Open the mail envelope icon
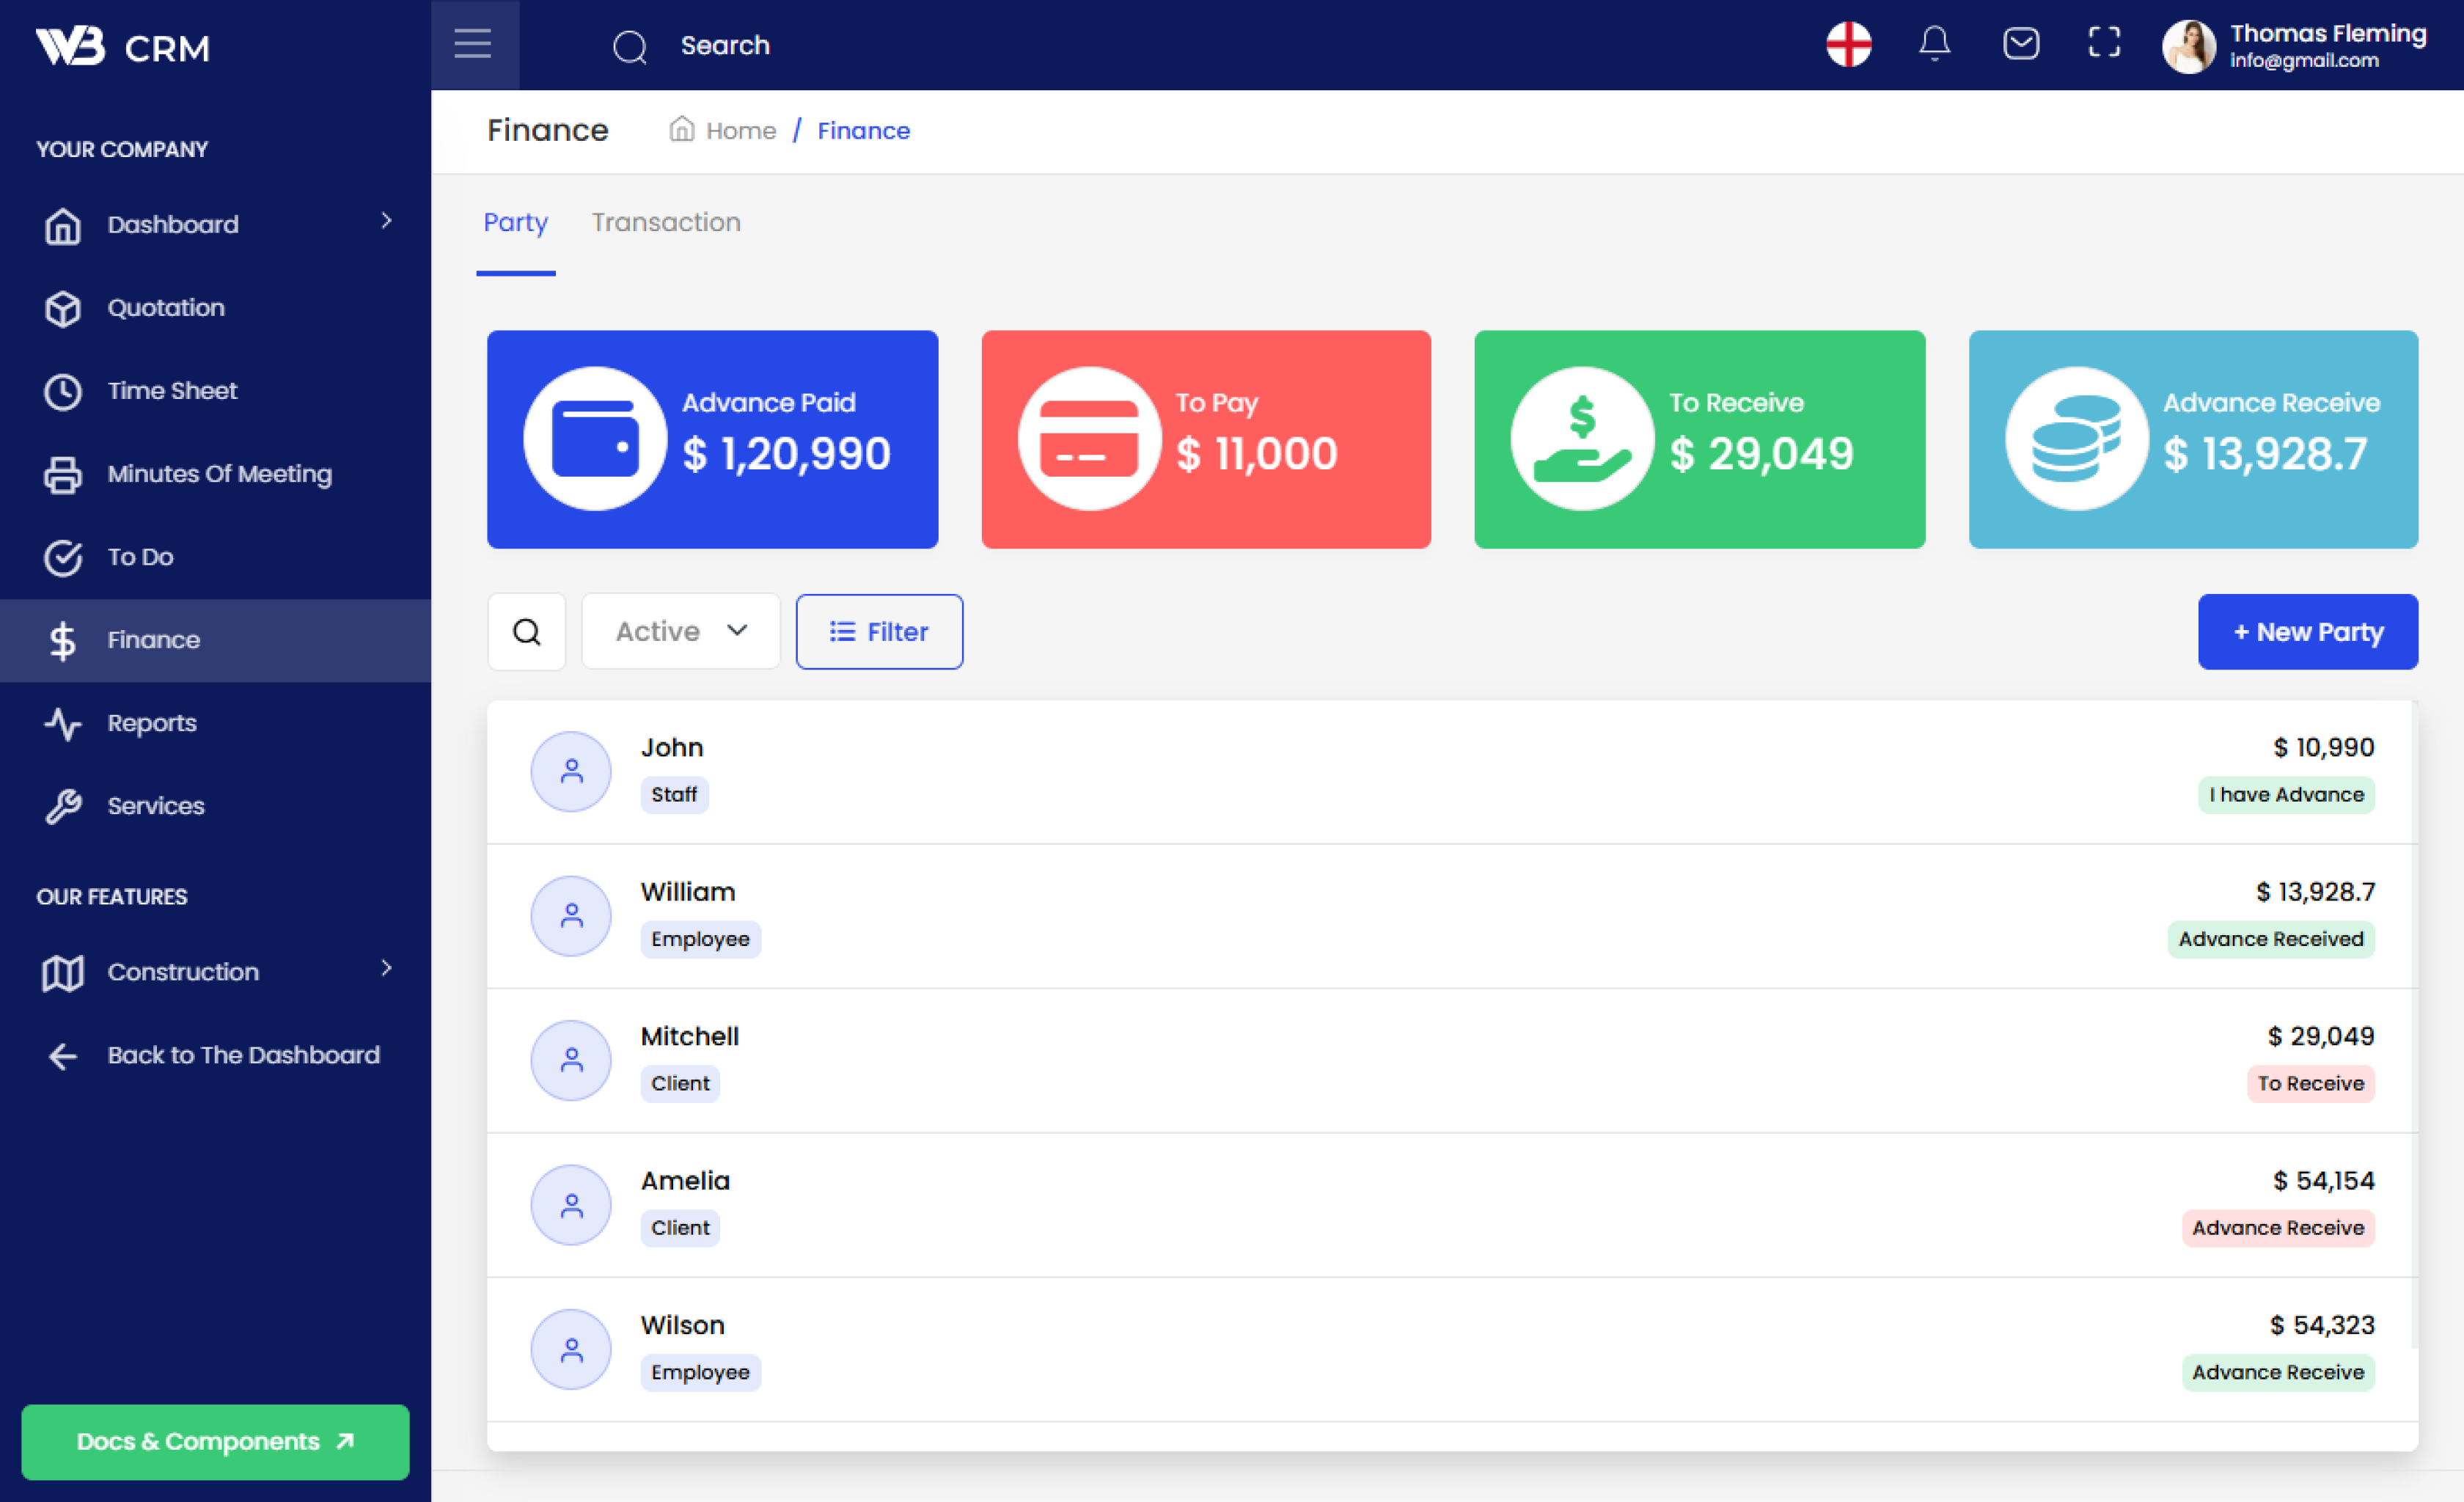Image resolution: width=2464 pixels, height=1502 pixels. (x=2020, y=44)
